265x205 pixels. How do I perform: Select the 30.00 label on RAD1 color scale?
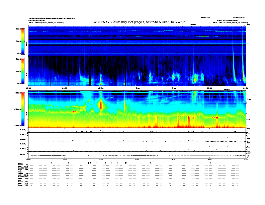click(x=18, y=71)
